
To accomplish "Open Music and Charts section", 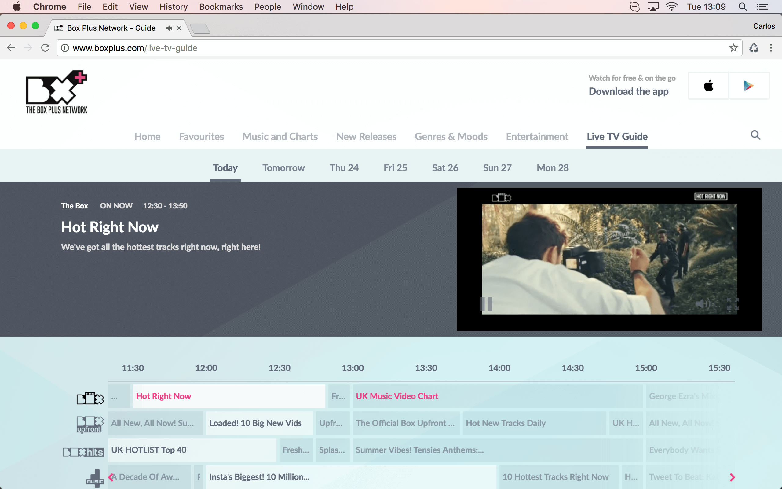I will pos(280,137).
